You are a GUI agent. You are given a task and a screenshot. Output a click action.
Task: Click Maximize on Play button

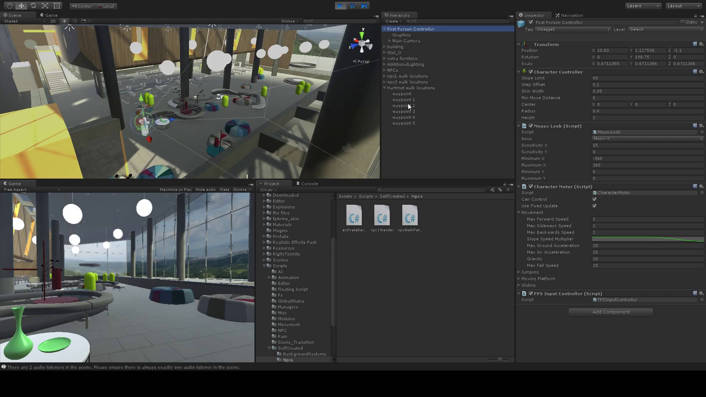coord(176,190)
